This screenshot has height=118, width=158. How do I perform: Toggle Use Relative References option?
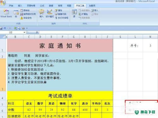[x=28, y=14]
